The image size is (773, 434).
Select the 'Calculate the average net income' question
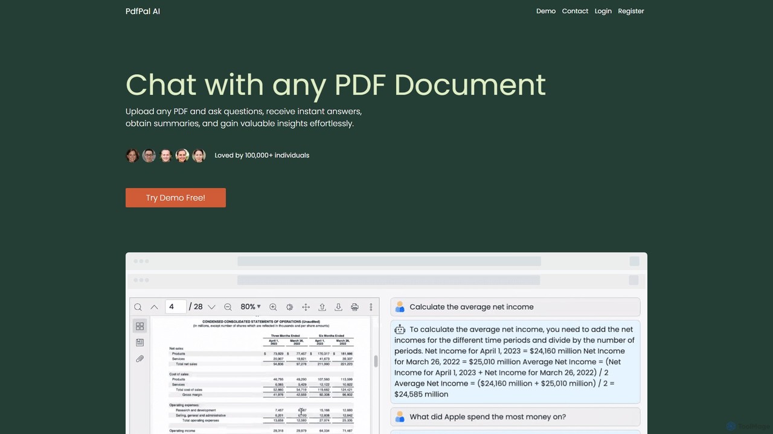pyautogui.click(x=515, y=307)
